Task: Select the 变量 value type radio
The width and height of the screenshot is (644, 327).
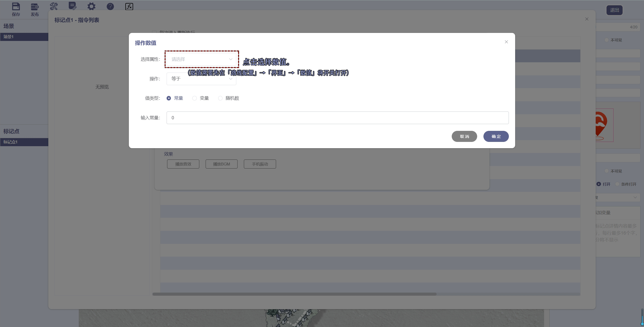Action: pos(195,98)
